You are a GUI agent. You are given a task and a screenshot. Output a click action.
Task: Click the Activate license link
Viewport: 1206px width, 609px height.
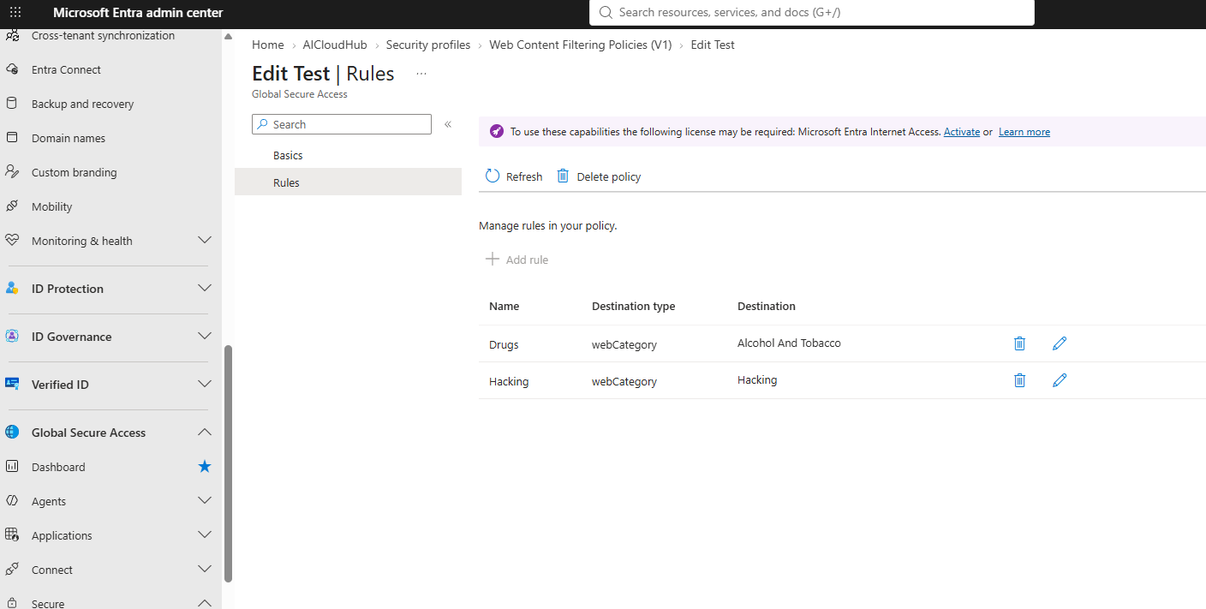tap(962, 132)
